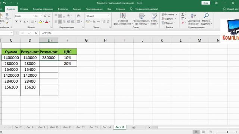The height and width of the screenshot is (134, 239).
Task: Apply percent style icon
Action: coord(94,22)
